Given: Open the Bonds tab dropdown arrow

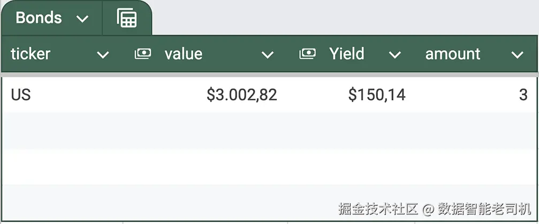Looking at the screenshot, I should pyautogui.click(x=82, y=19).
